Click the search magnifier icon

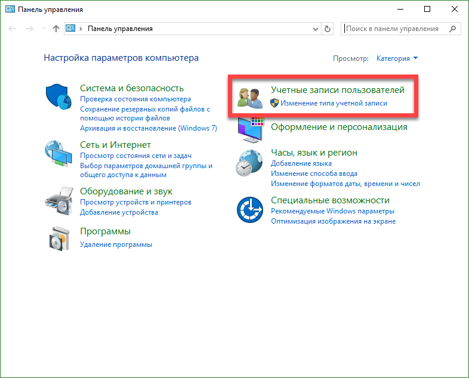[x=452, y=29]
